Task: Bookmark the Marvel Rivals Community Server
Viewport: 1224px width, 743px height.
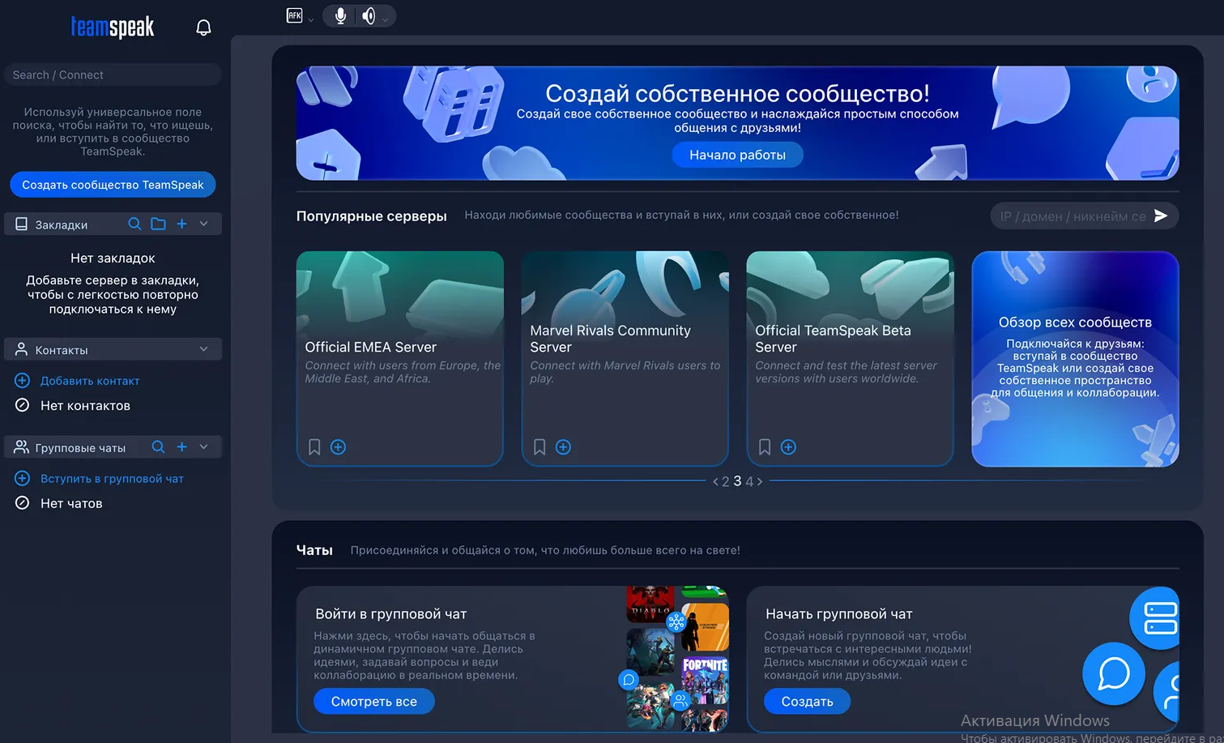Action: point(539,447)
